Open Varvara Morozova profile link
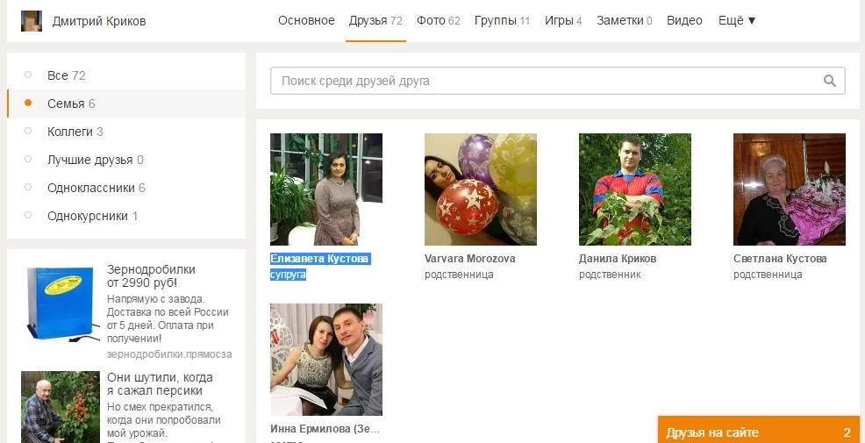The height and width of the screenshot is (443, 865). pos(470,259)
